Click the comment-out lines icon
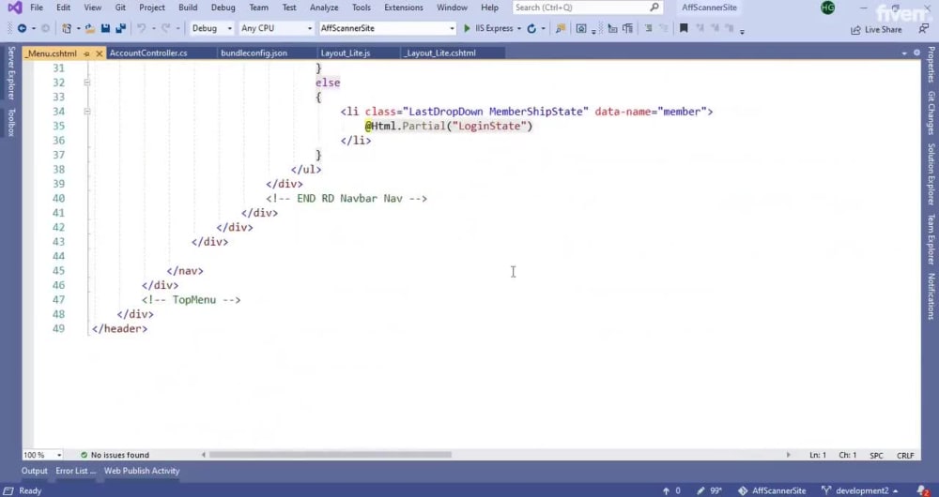The image size is (939, 497). click(x=648, y=28)
